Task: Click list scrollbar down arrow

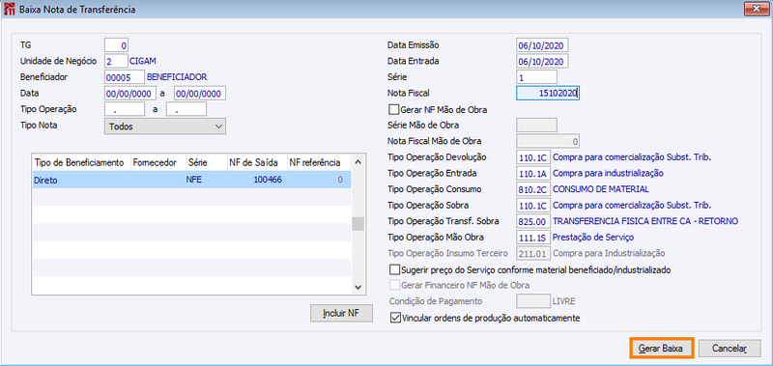Action: (358, 287)
